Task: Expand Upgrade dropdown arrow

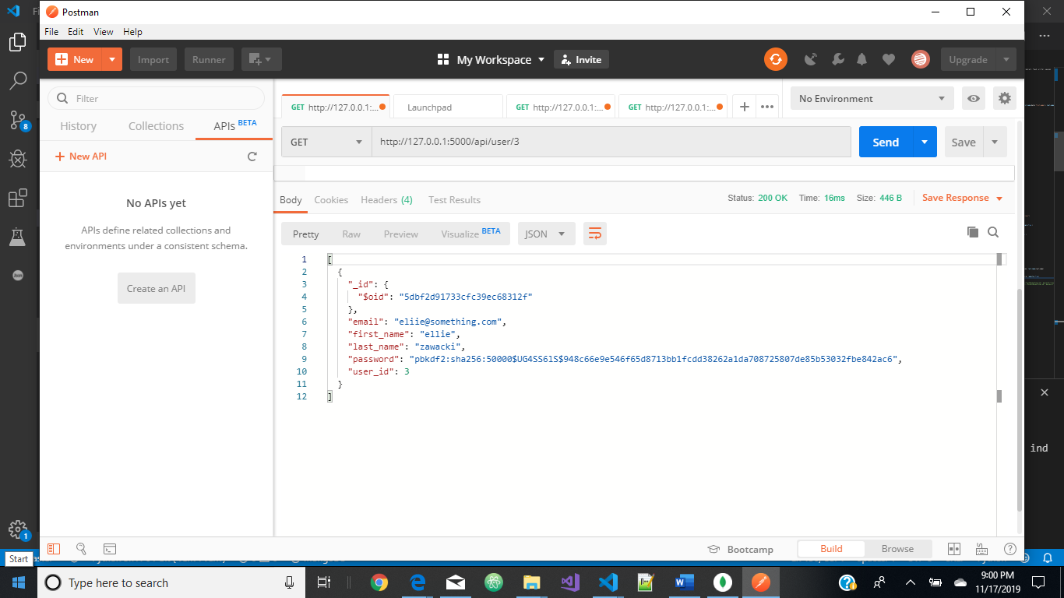Action: [x=1006, y=59]
